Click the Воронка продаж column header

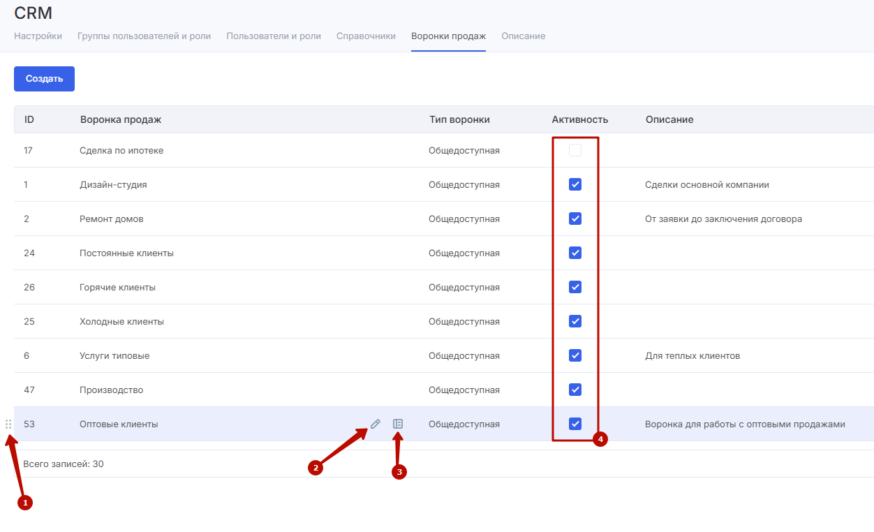point(121,119)
